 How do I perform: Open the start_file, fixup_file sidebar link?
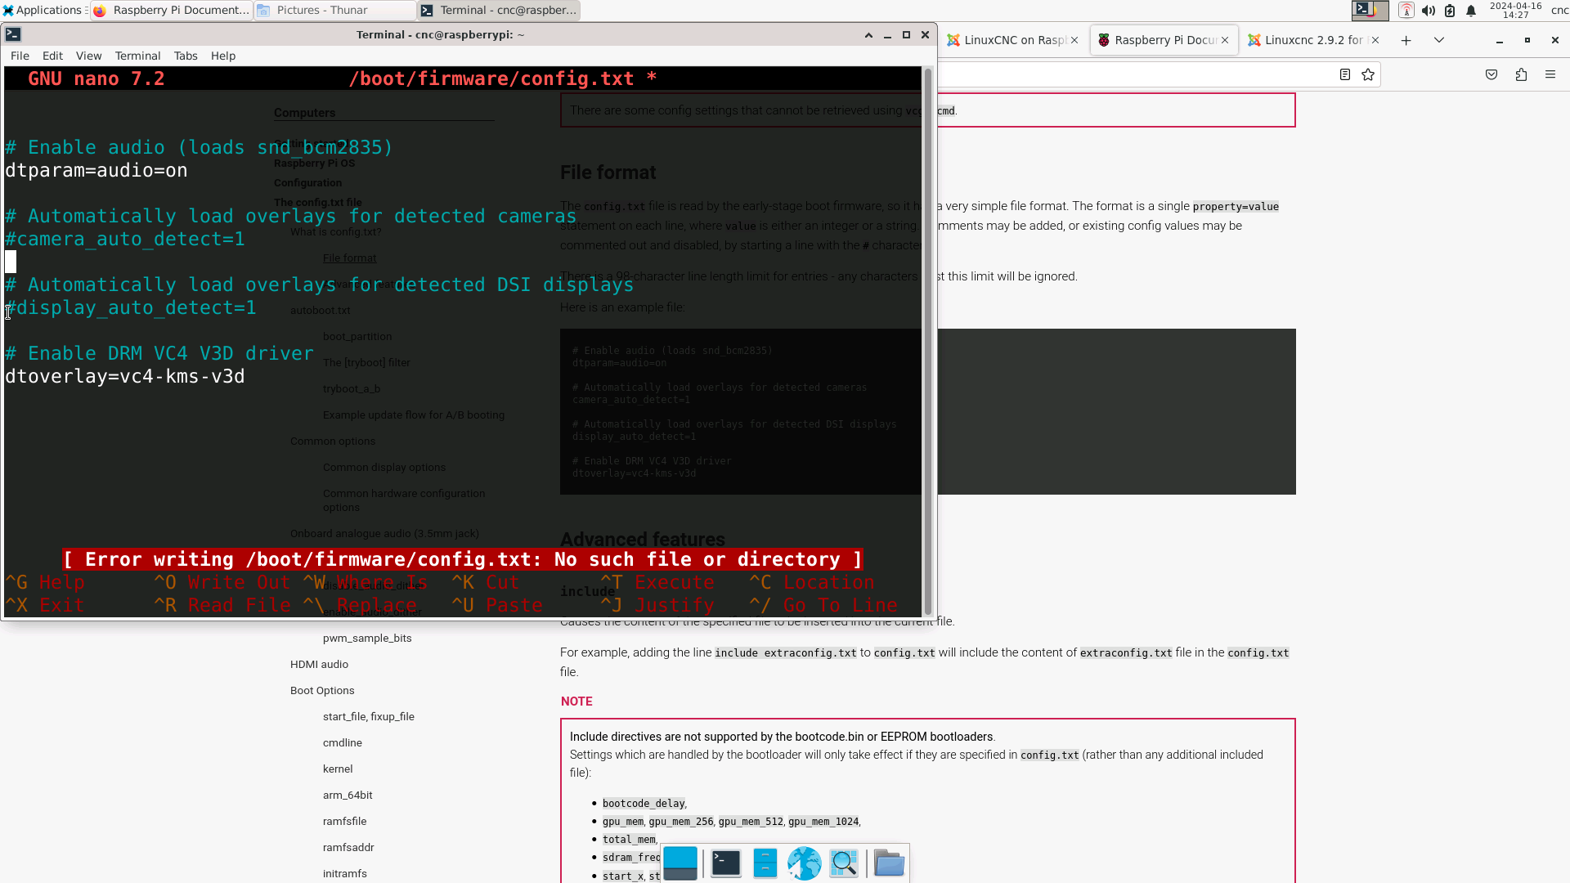coord(369,717)
